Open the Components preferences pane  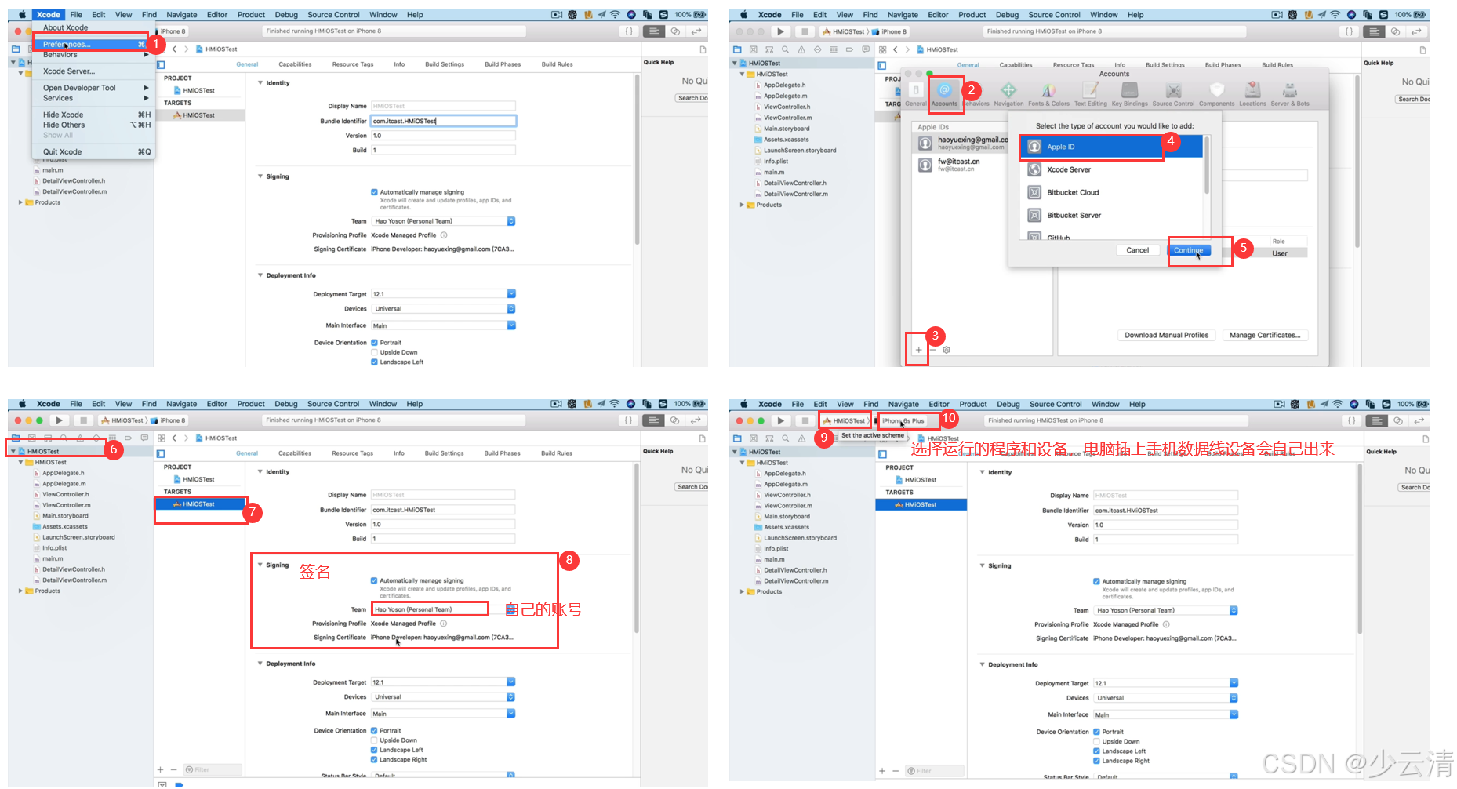click(1216, 95)
